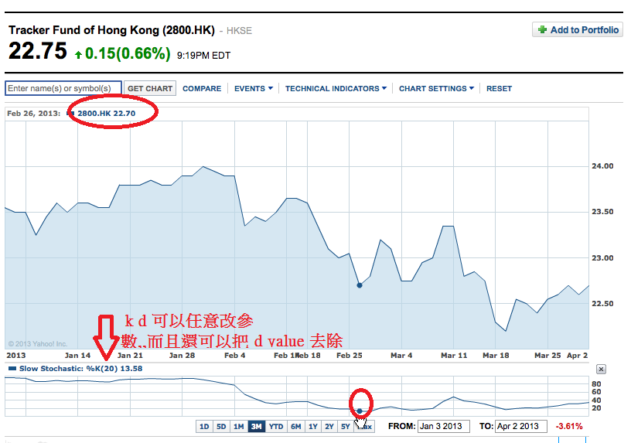Click the green plus icon in Add to Portfolio
631x443 pixels.
point(543,30)
